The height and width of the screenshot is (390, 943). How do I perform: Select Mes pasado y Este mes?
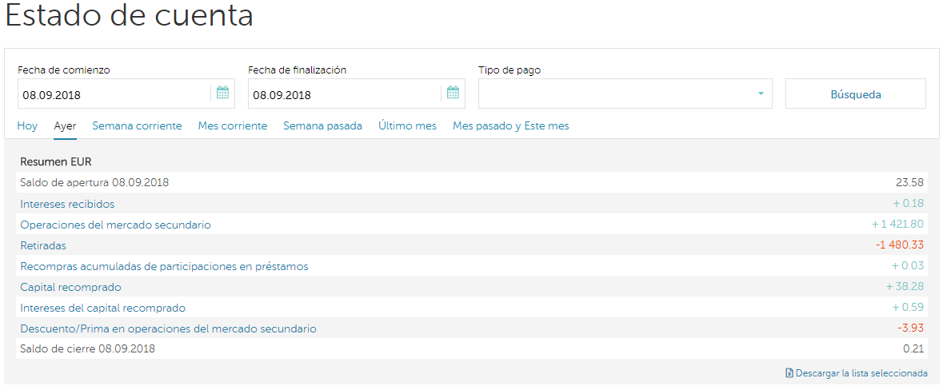[510, 126]
